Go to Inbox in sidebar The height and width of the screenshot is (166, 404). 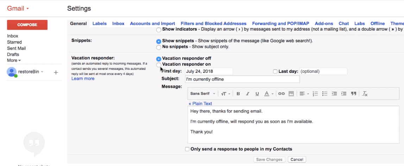(13, 36)
